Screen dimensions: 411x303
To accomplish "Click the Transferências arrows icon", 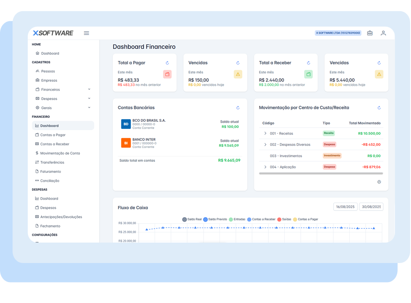I will click(37, 162).
